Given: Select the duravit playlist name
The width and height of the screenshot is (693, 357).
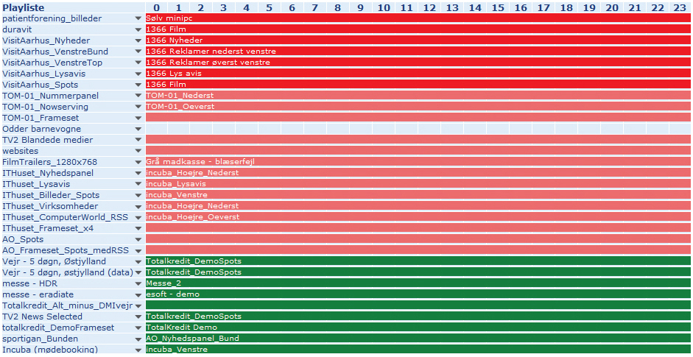Looking at the screenshot, I should point(16,29).
